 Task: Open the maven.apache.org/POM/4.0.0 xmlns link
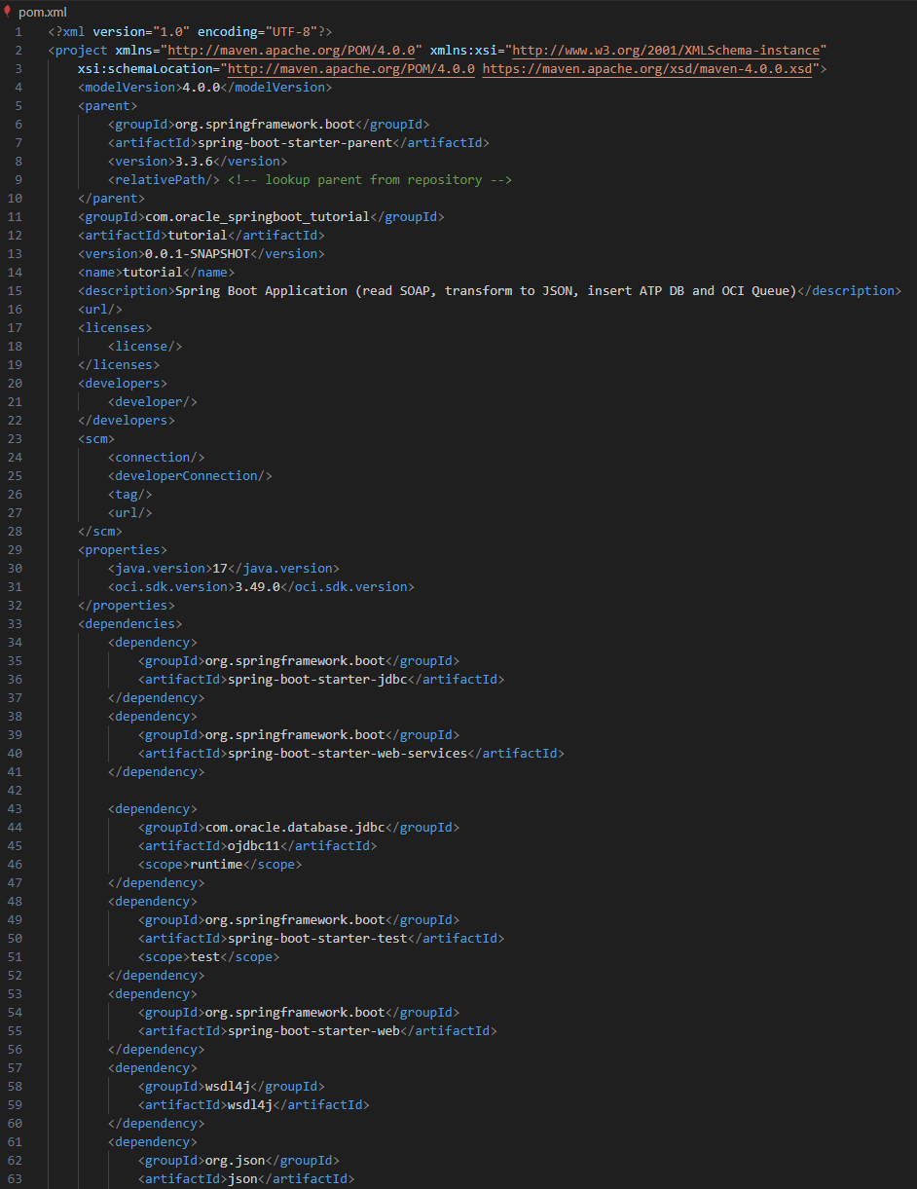(293, 50)
